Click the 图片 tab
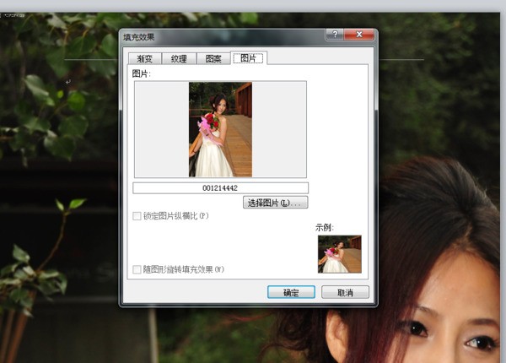 tap(248, 58)
